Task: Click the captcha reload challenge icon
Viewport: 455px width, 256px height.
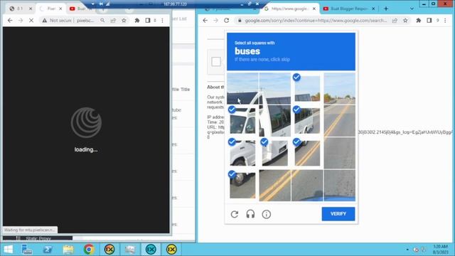Action: (235, 214)
